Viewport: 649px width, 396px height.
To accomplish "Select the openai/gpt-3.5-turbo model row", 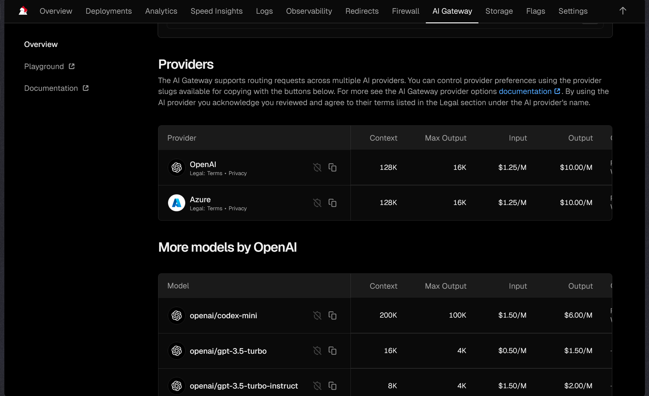I will pos(228,351).
